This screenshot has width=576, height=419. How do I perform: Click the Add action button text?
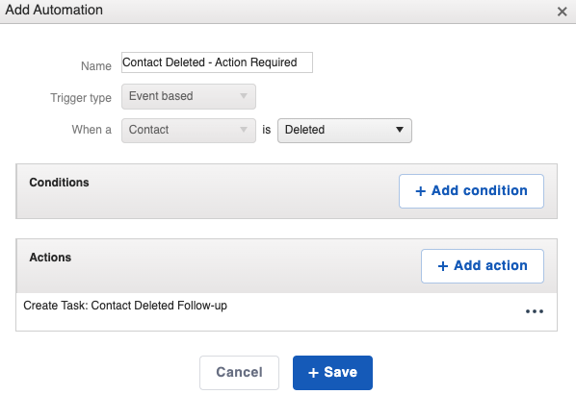coord(490,265)
